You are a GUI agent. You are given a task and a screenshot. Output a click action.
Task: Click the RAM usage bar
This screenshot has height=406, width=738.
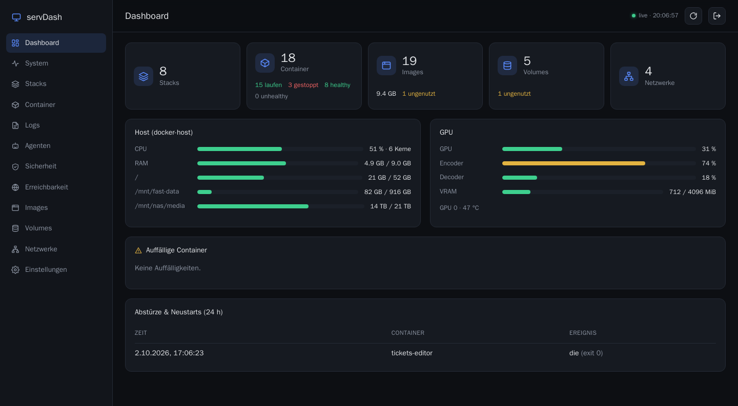(278, 163)
